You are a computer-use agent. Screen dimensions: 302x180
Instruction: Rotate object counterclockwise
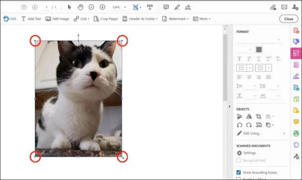point(239,125)
